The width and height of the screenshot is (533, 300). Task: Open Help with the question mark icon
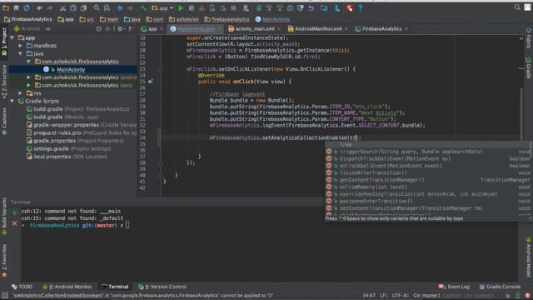tap(361, 7)
